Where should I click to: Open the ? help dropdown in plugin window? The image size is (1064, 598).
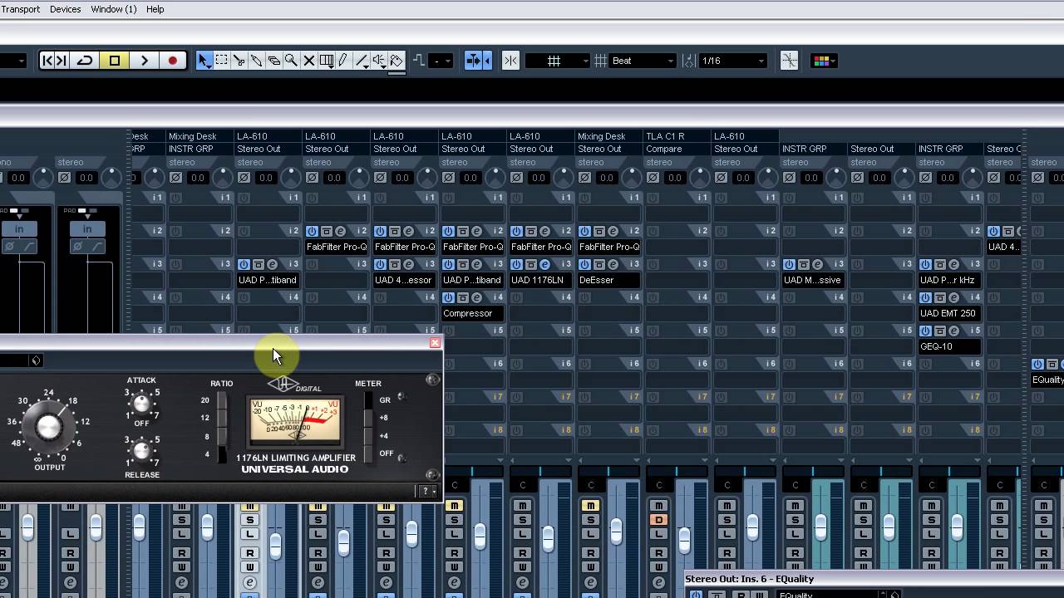click(x=428, y=491)
